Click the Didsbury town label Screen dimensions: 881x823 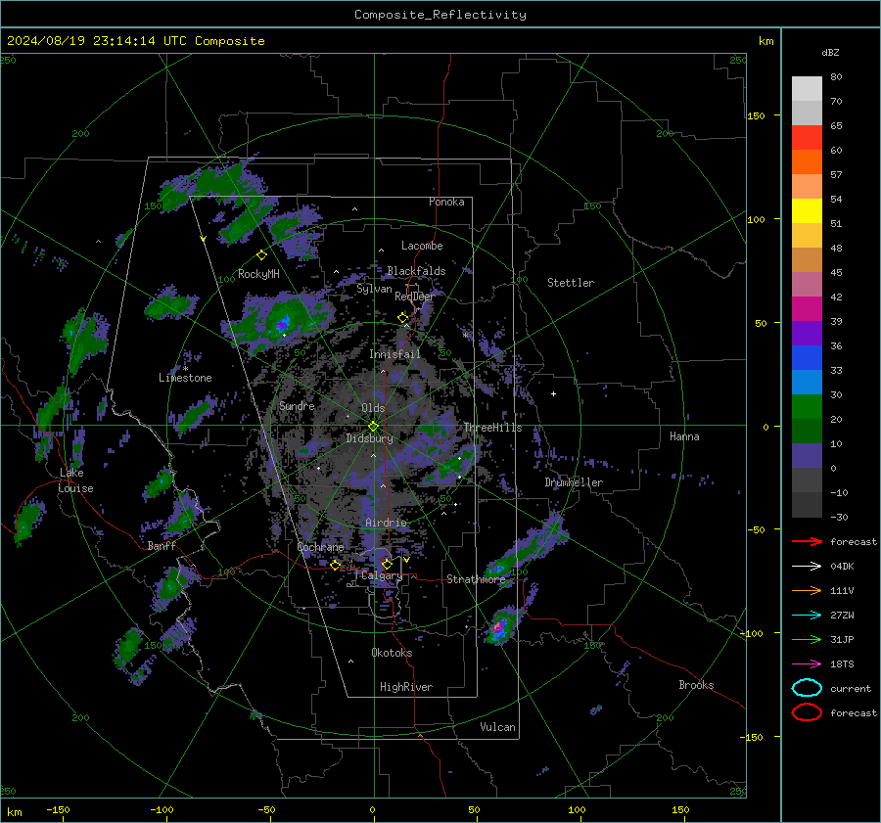click(x=369, y=438)
